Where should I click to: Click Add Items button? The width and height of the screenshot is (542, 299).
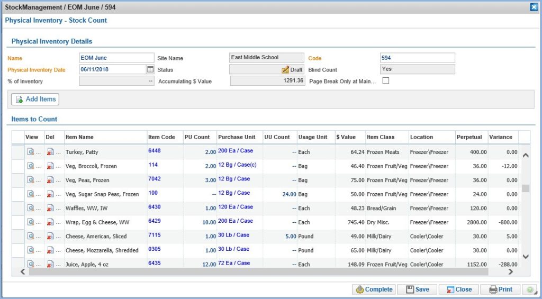35,99
